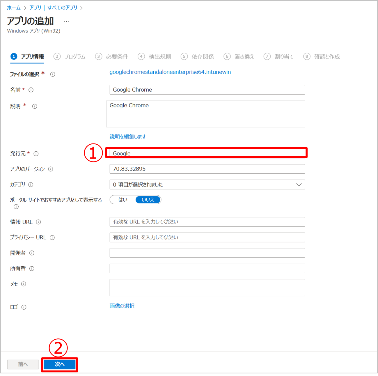Viewport: 378px width, 376px height.
Task: Click 画像の選択 link
Action: click(x=122, y=306)
